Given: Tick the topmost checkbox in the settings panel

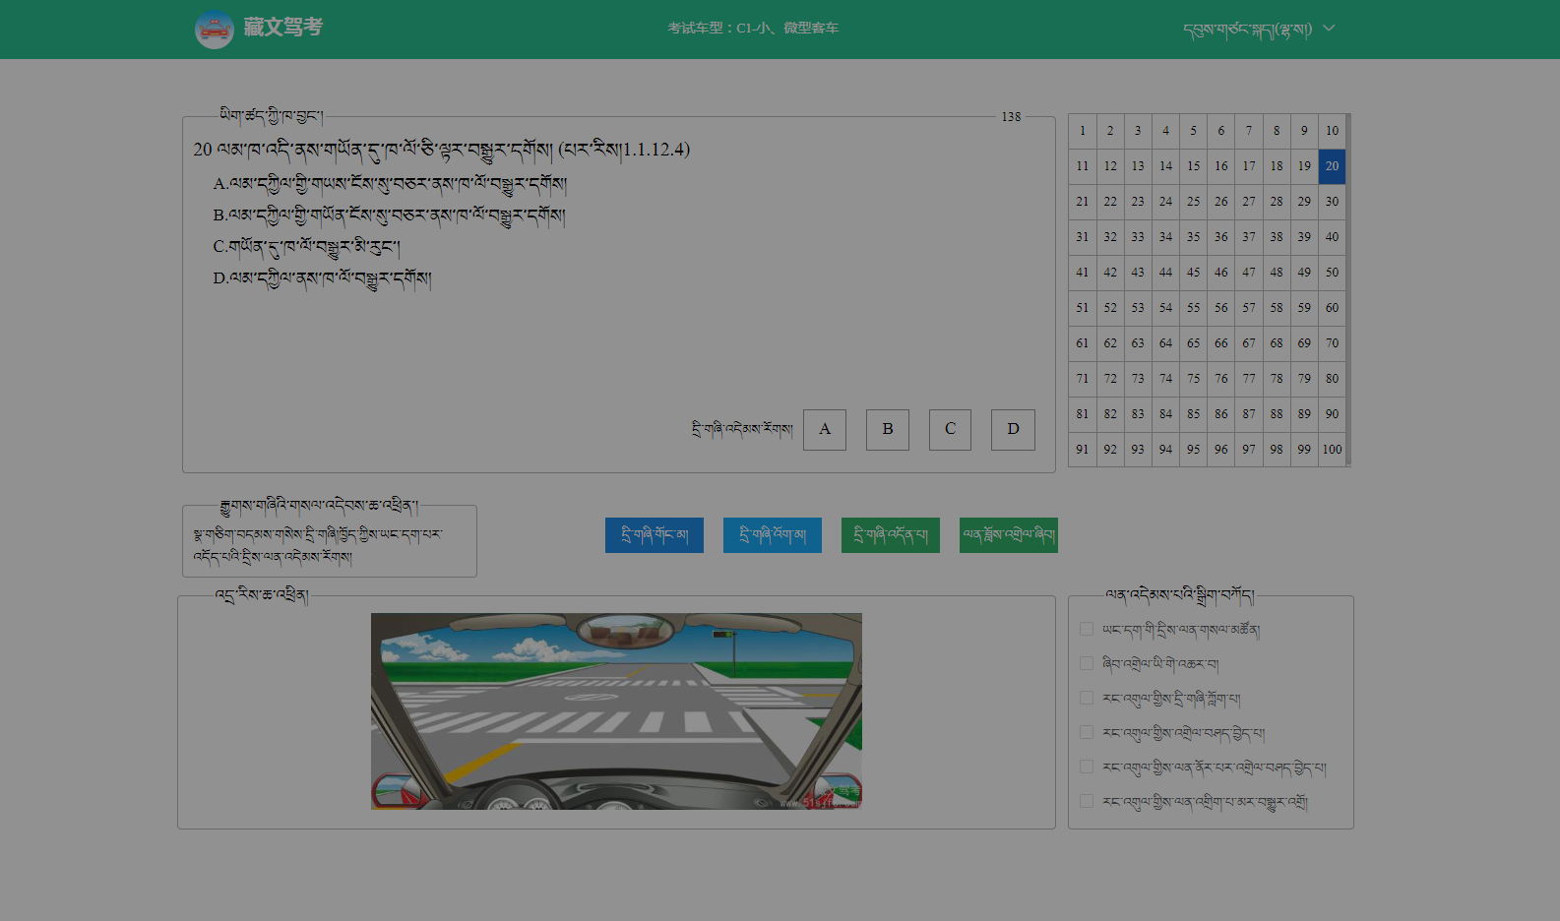Looking at the screenshot, I should [1087, 629].
